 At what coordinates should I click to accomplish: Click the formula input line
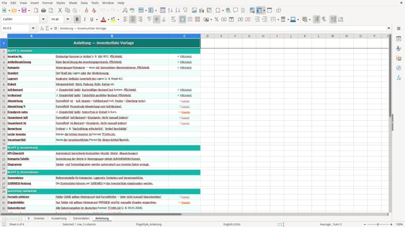tap(222, 28)
